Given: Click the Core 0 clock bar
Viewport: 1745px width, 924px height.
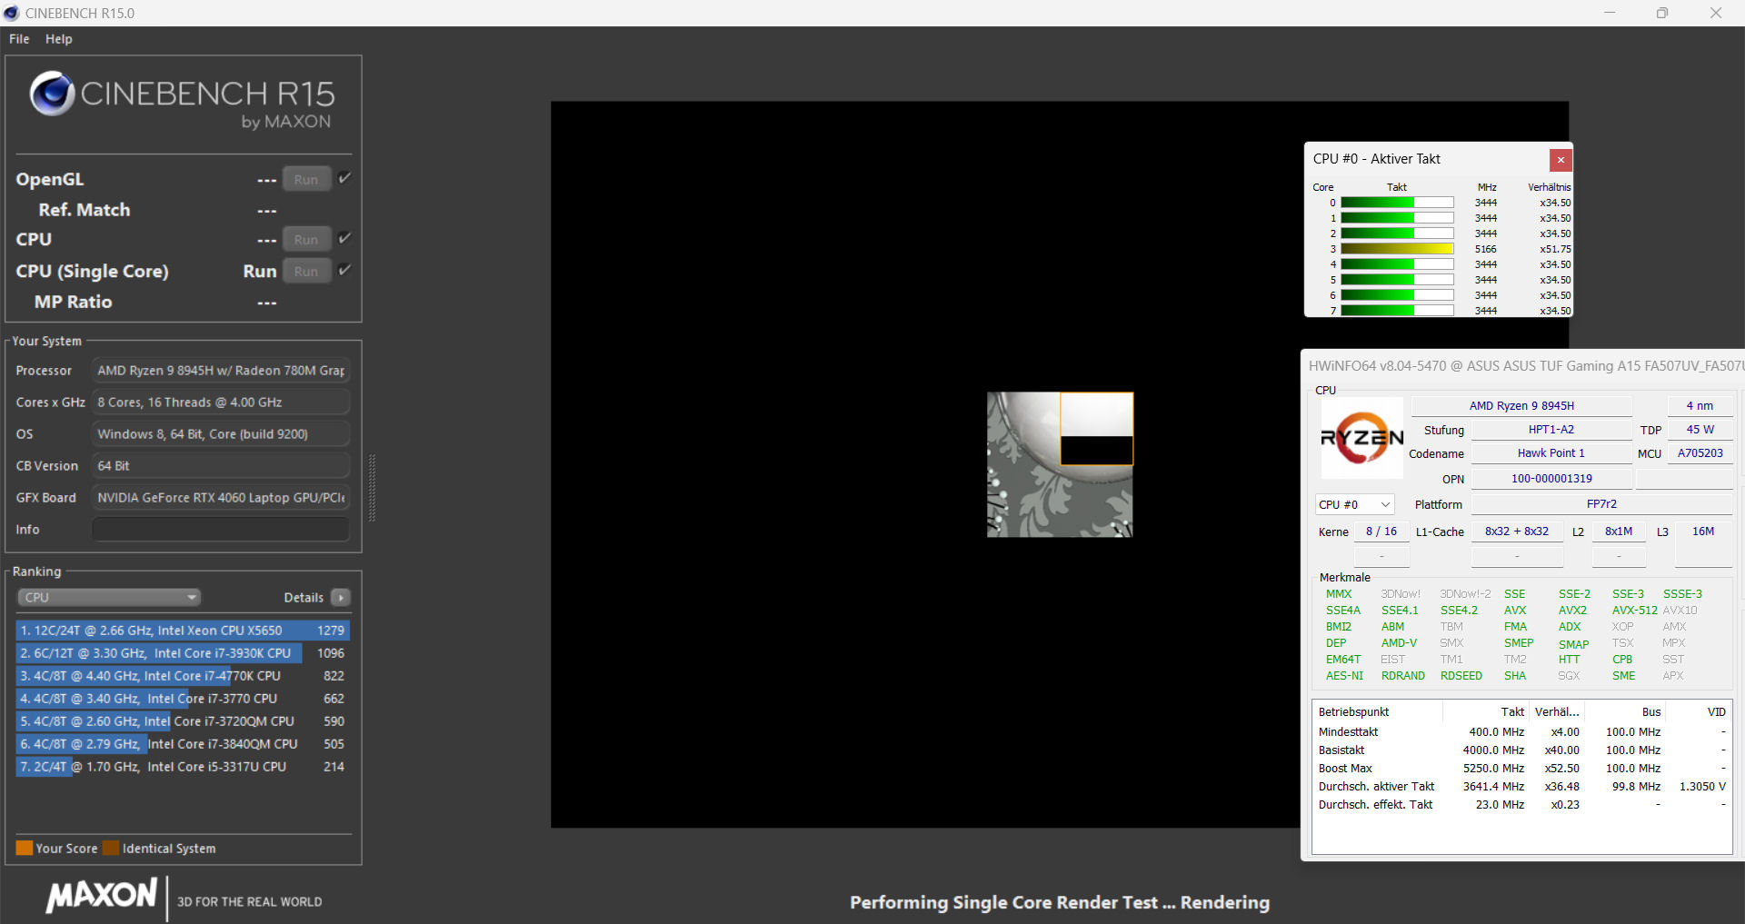Looking at the screenshot, I should tap(1397, 203).
